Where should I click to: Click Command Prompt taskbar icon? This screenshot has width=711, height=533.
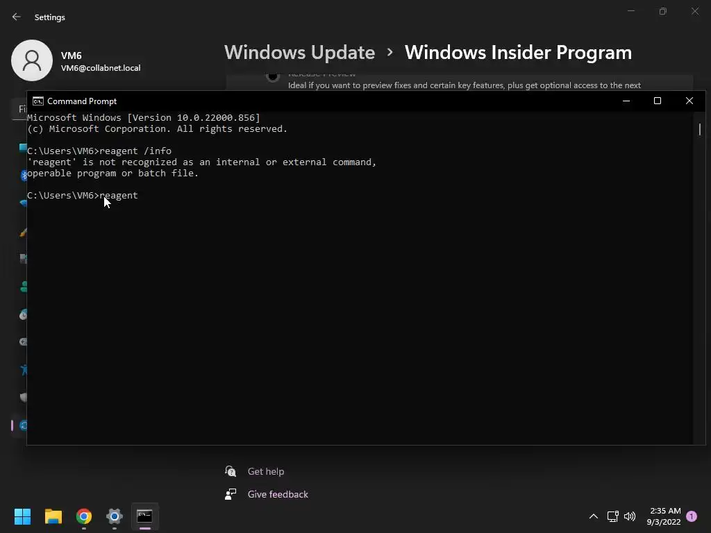[144, 516]
